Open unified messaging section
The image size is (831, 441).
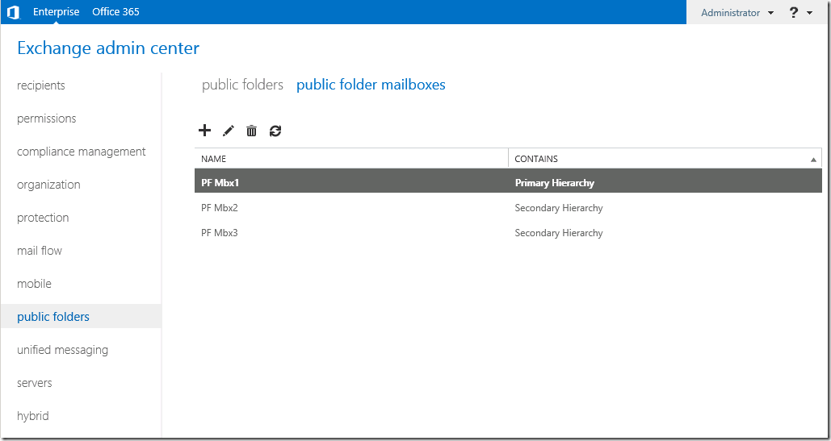click(x=62, y=350)
